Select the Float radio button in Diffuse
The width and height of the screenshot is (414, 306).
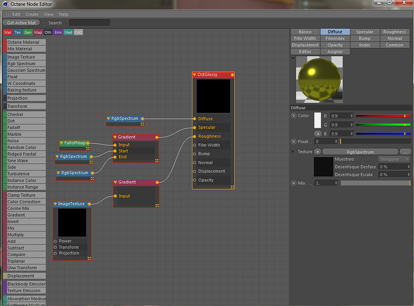[294, 141]
